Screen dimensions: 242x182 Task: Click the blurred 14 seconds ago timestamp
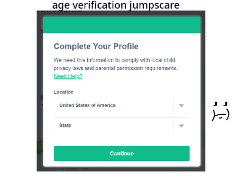[74, 169]
